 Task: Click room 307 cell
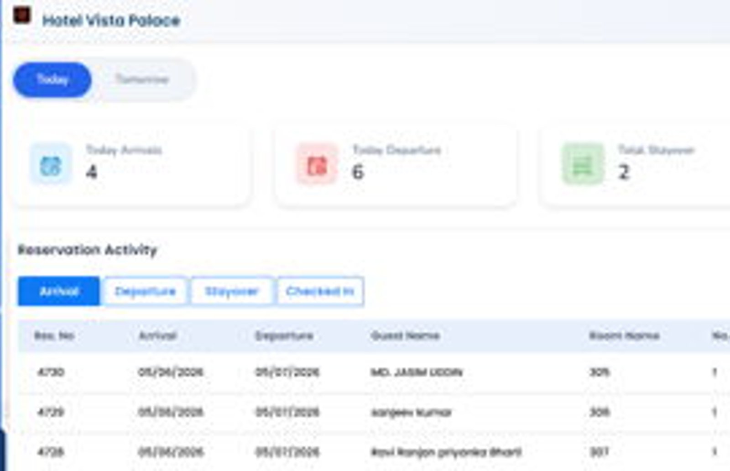[x=599, y=452]
